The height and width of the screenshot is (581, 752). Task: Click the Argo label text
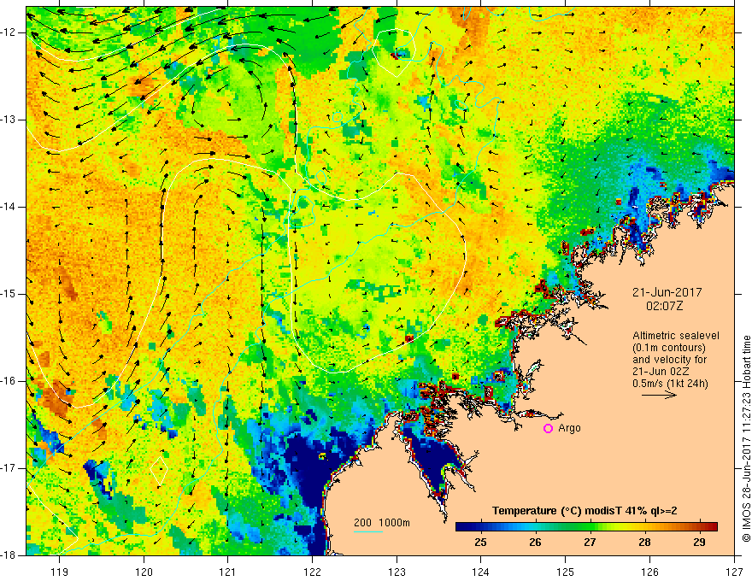pos(569,428)
